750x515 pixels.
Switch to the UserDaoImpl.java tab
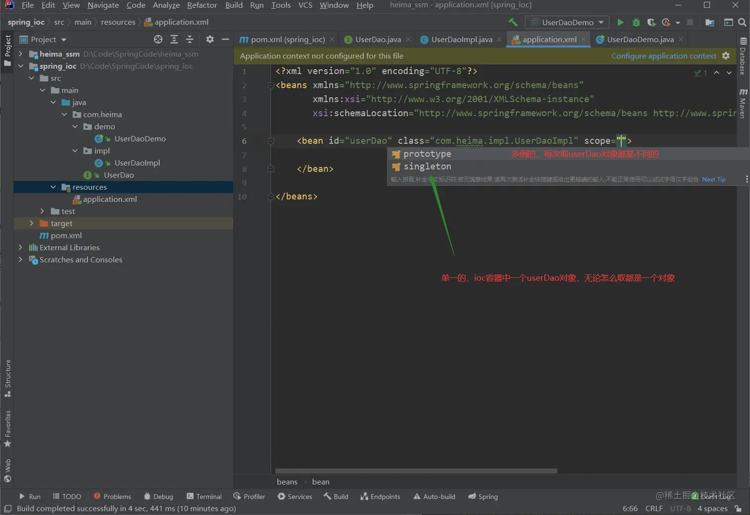click(x=461, y=39)
